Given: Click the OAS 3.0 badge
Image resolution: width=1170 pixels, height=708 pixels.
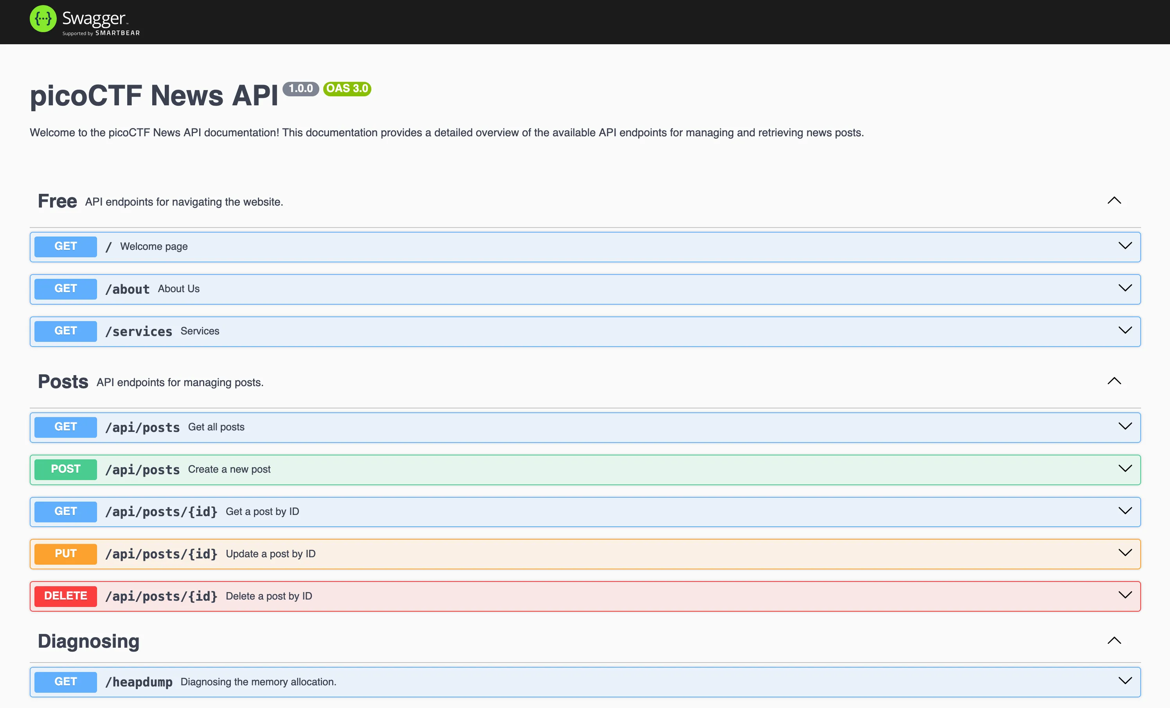Looking at the screenshot, I should click(347, 89).
